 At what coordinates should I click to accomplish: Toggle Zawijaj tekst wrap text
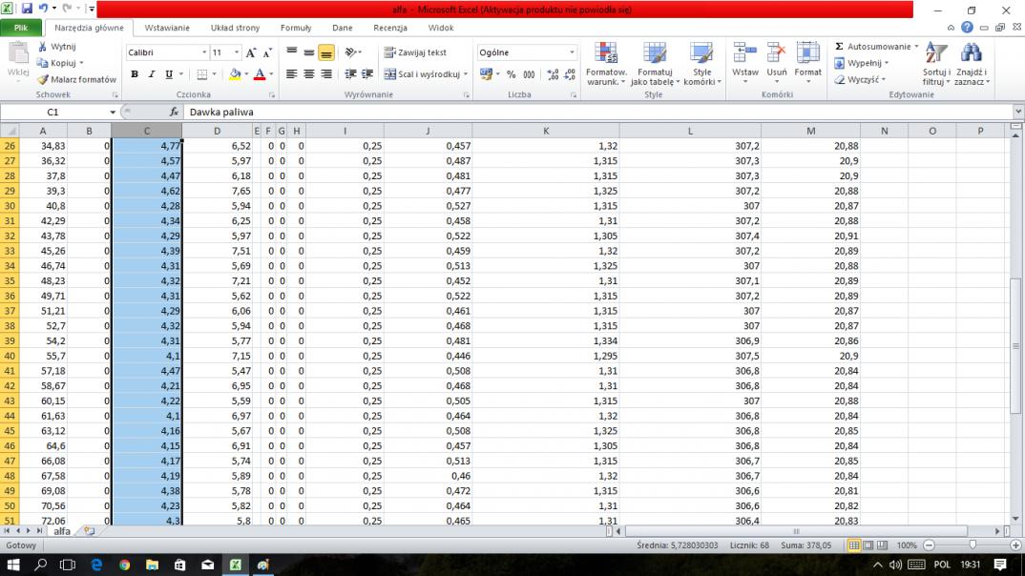[x=415, y=52]
